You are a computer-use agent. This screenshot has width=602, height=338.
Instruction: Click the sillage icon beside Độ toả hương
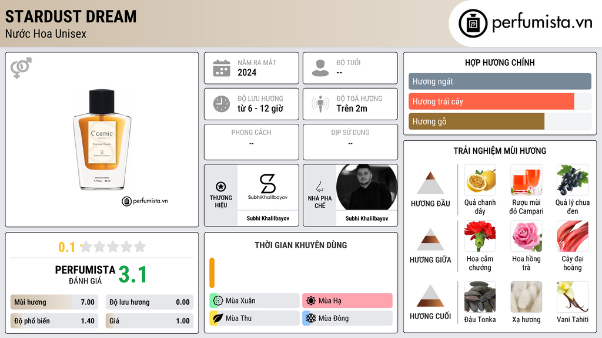[x=320, y=104]
